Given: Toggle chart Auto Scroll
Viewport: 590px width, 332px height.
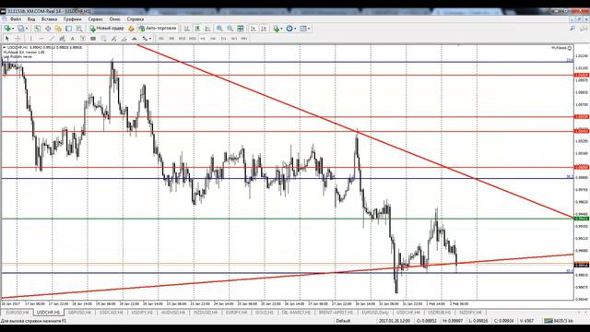Looking at the screenshot, I should click(x=254, y=29).
